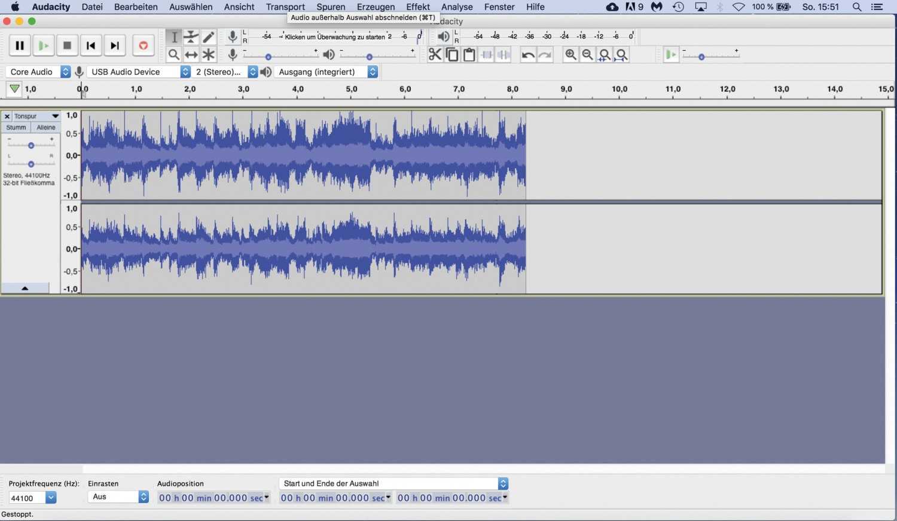Screen dimensions: 897x521
Task: Select the Selection (I-beam) tool
Action: 174,37
